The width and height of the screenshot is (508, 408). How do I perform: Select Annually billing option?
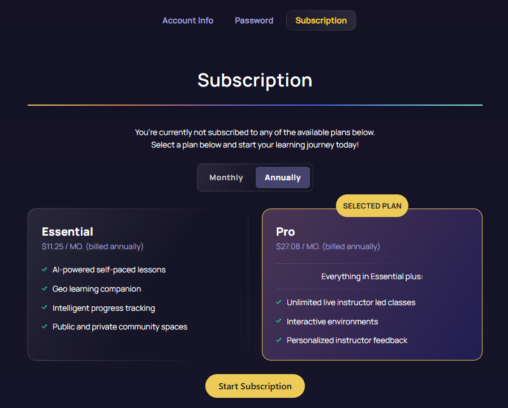282,177
